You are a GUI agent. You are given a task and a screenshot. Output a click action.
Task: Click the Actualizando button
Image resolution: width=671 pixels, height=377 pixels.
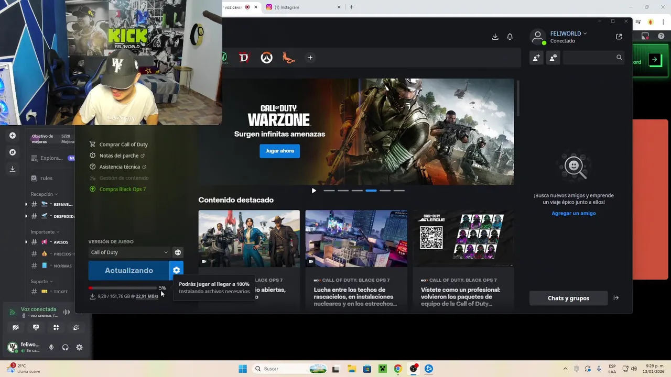[x=129, y=270]
